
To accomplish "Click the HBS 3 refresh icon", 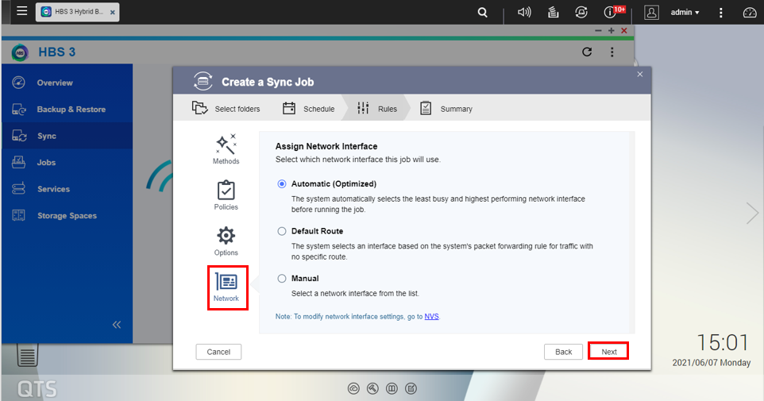I will click(x=587, y=52).
